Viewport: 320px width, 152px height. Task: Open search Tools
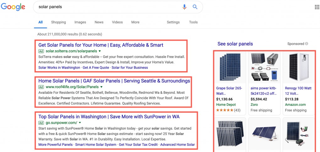click(193, 22)
